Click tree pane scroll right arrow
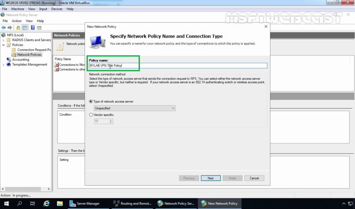The width and height of the screenshot is (355, 209). tap(49, 189)
